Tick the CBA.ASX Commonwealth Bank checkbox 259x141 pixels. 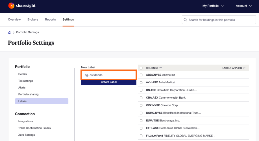[x=141, y=98]
